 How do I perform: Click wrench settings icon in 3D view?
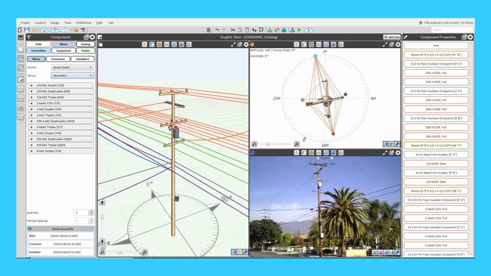click(x=246, y=252)
